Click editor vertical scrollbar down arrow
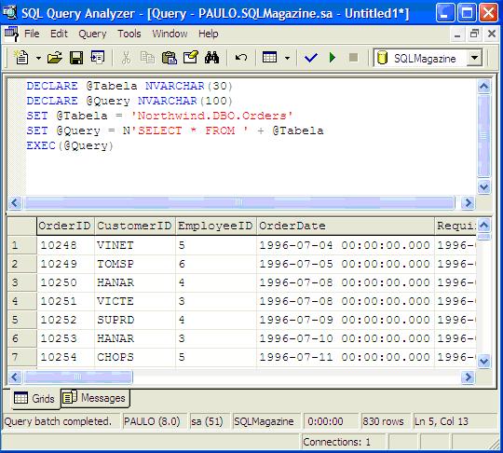503x453 pixels. point(483,186)
